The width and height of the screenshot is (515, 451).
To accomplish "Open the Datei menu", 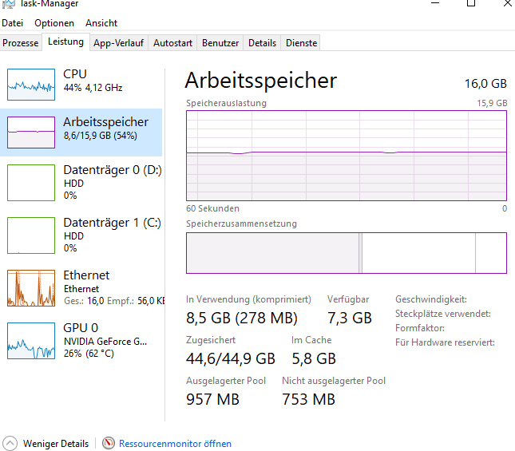I will coord(13,23).
